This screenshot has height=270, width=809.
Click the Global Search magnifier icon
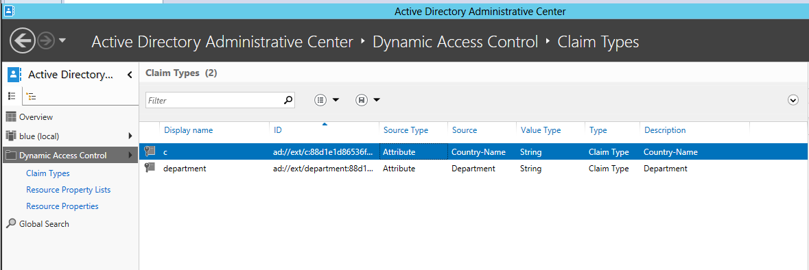[11, 223]
